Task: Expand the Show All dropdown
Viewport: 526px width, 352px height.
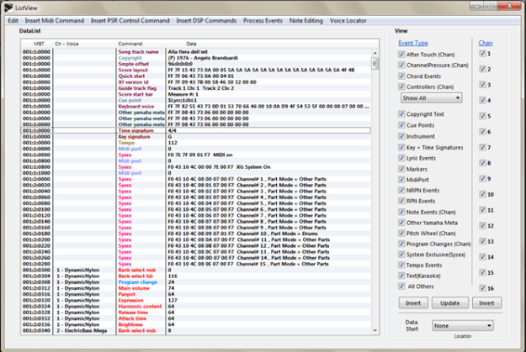Action: click(x=430, y=98)
